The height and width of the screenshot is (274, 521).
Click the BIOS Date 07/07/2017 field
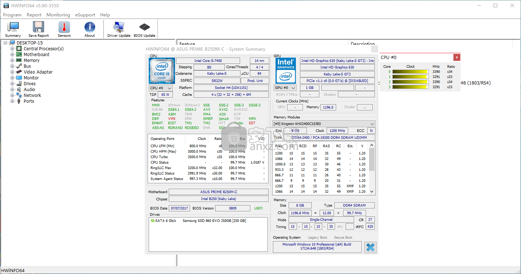coord(179,208)
